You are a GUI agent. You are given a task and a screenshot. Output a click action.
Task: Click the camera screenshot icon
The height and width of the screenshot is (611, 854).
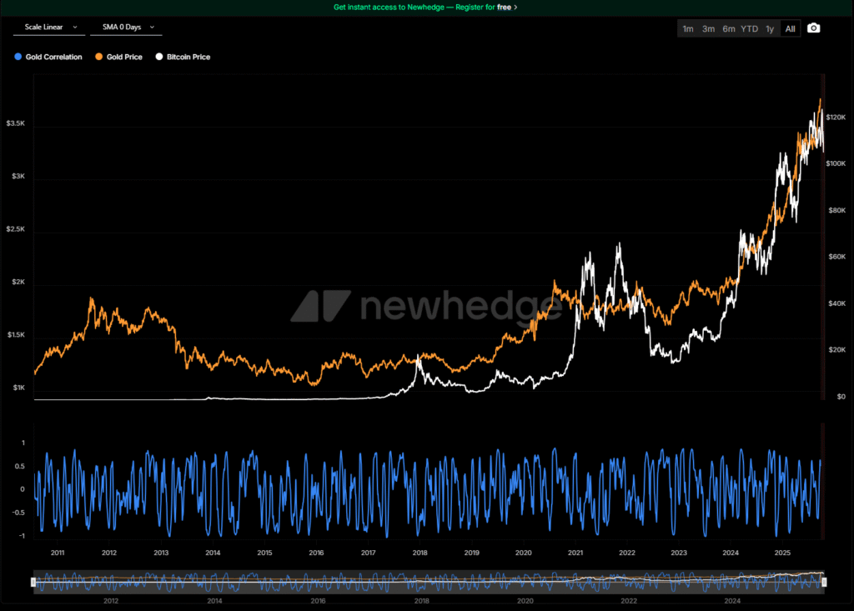tap(814, 28)
